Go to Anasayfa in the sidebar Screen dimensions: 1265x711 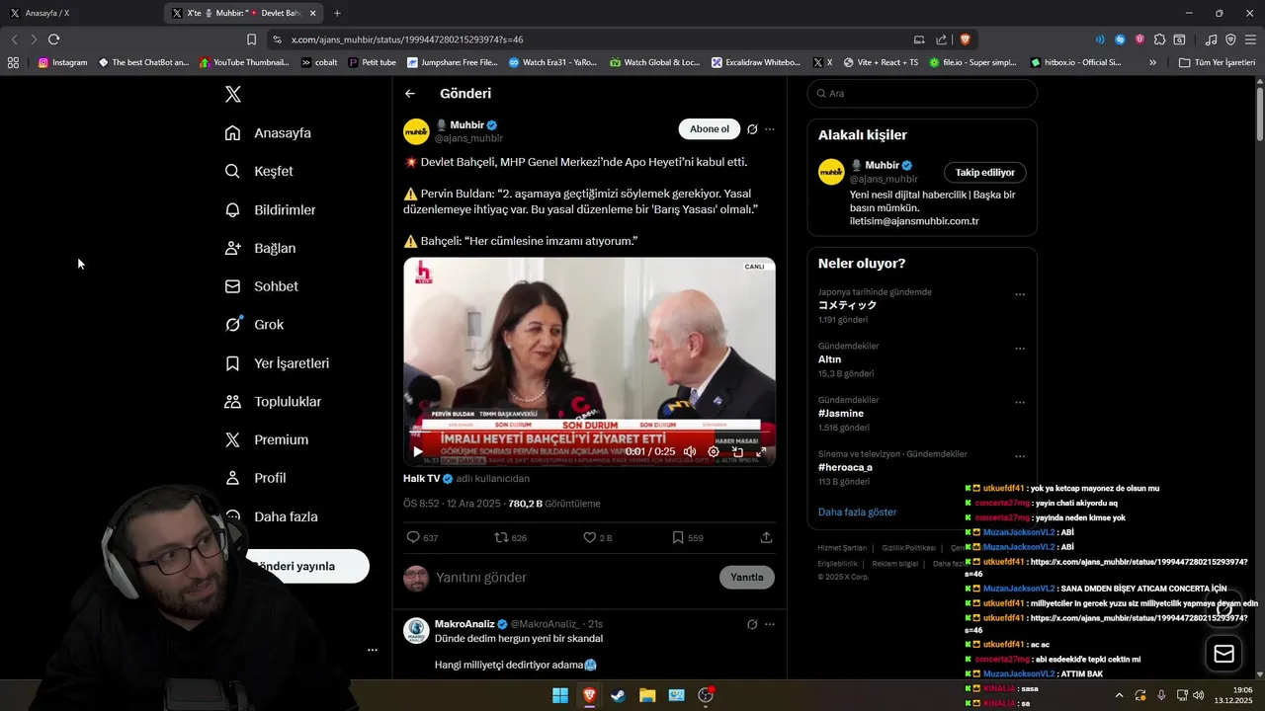[x=268, y=133]
